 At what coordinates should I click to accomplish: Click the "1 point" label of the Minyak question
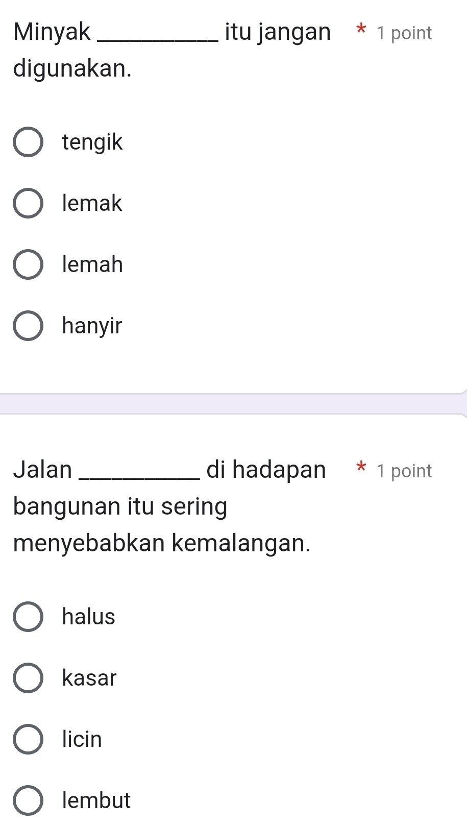click(404, 33)
